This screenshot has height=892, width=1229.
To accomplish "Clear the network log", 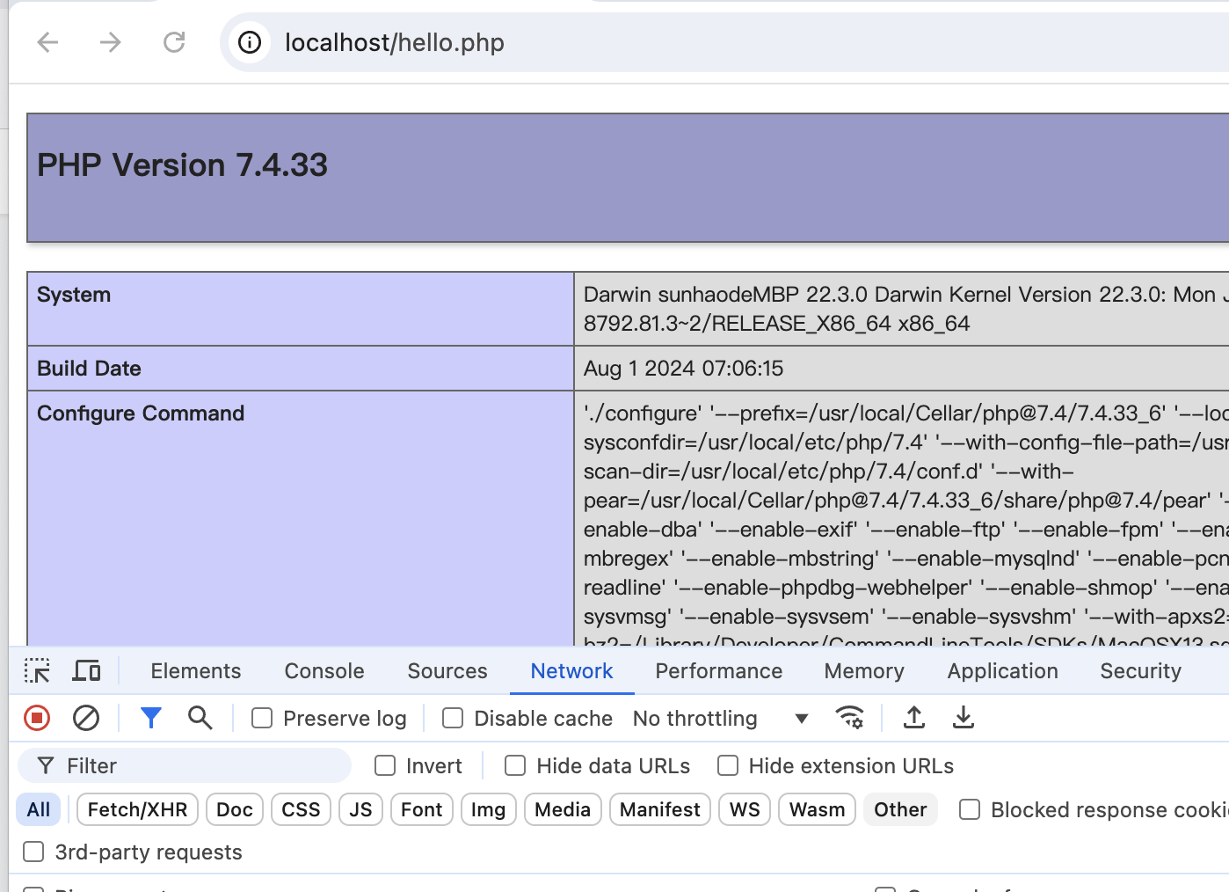I will point(86,719).
